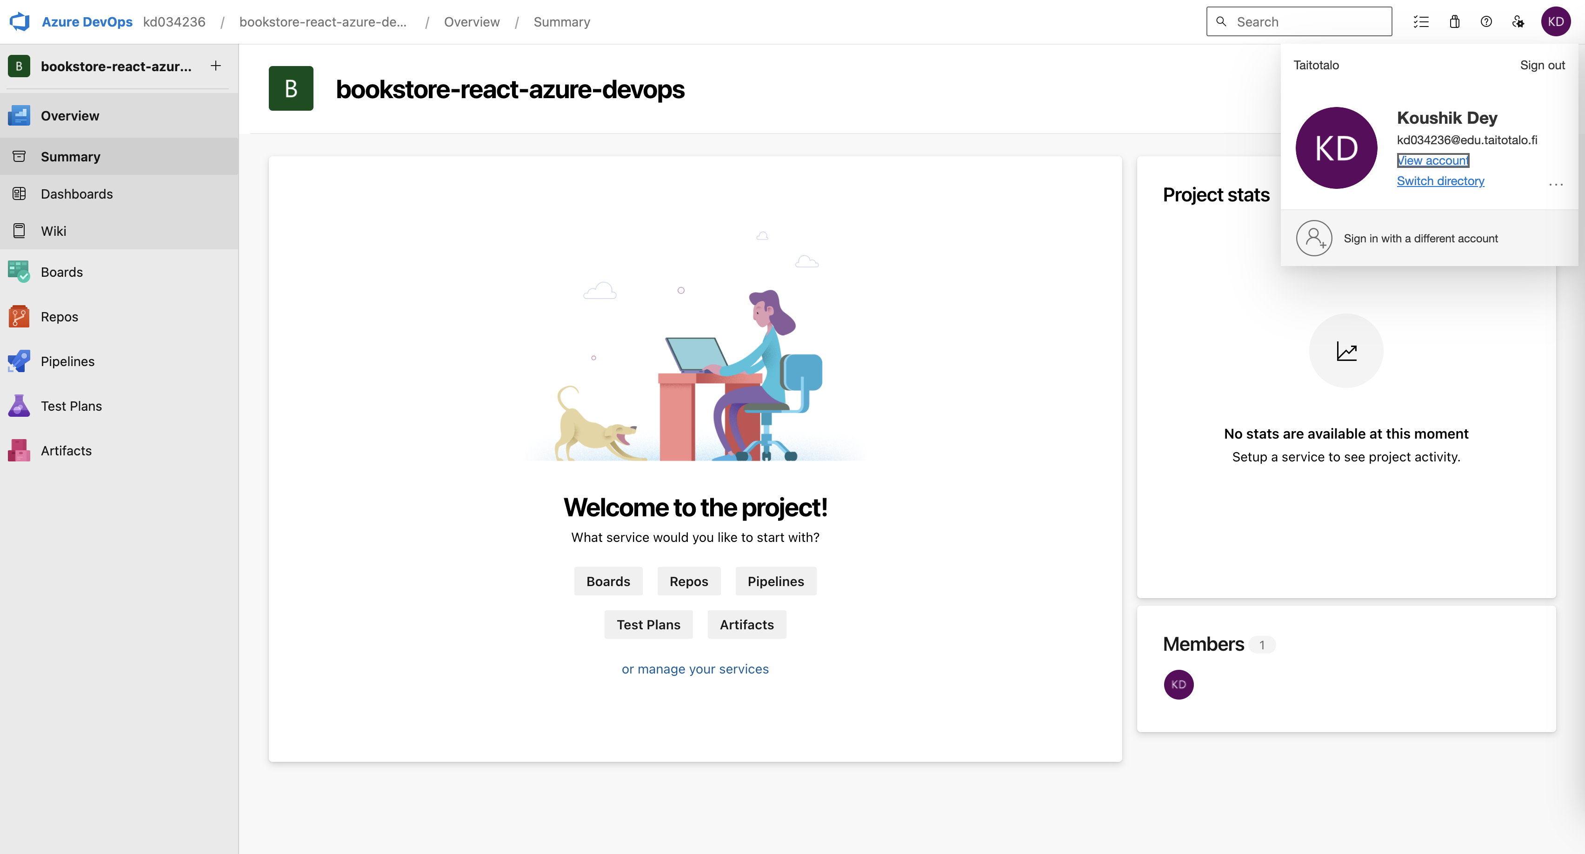
Task: Click the Azure DevOps logo
Action: (19, 21)
